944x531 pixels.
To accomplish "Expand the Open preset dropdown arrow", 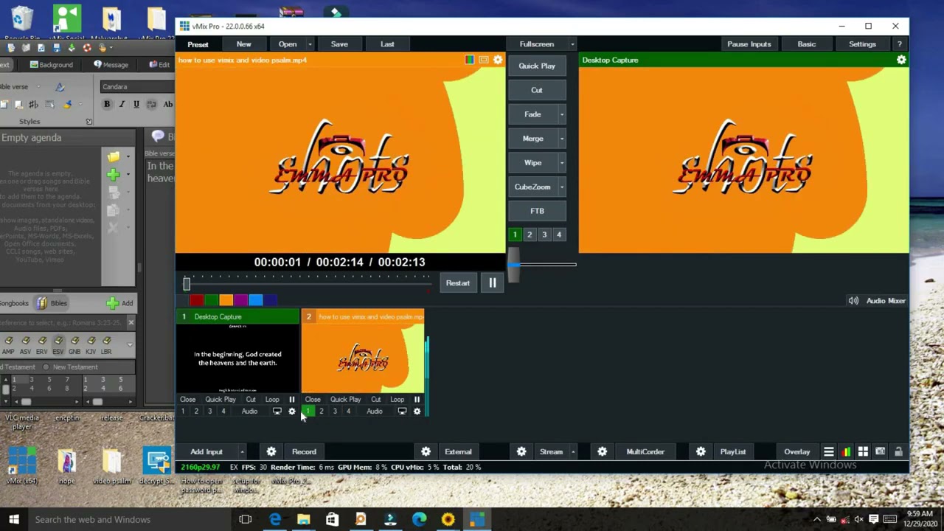I will [310, 44].
